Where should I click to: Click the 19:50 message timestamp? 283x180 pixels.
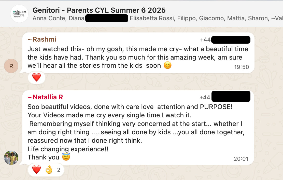(242, 67)
